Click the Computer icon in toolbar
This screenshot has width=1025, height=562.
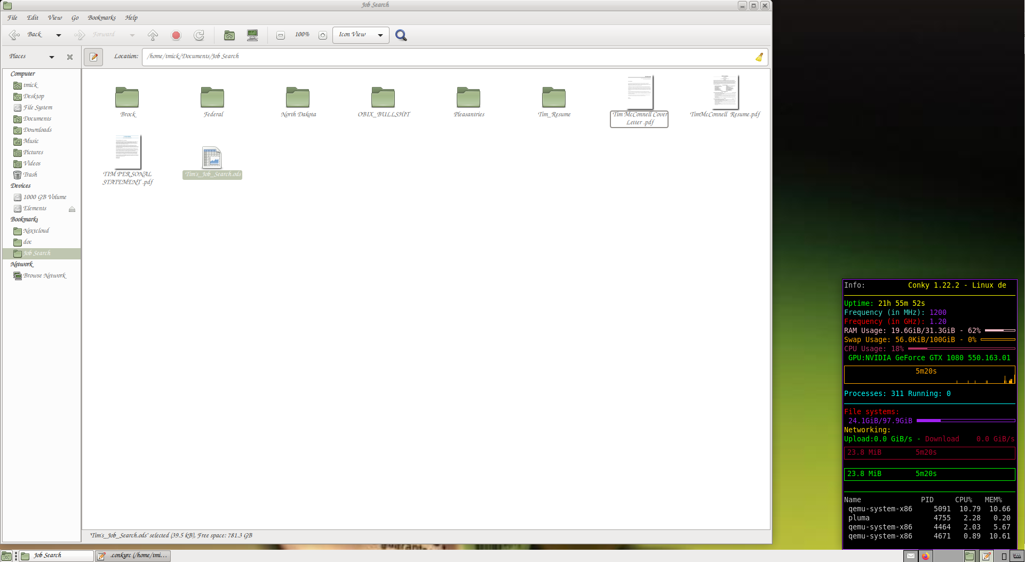(252, 35)
